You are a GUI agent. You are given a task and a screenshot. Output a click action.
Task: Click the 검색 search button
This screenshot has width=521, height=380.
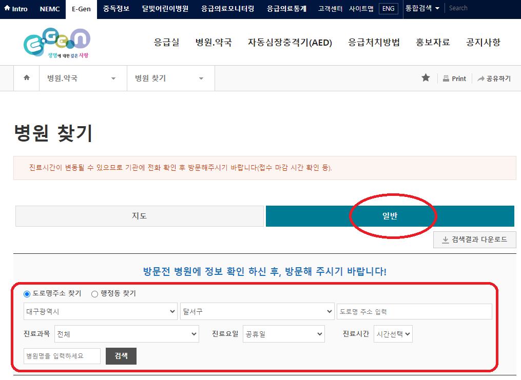click(x=121, y=356)
